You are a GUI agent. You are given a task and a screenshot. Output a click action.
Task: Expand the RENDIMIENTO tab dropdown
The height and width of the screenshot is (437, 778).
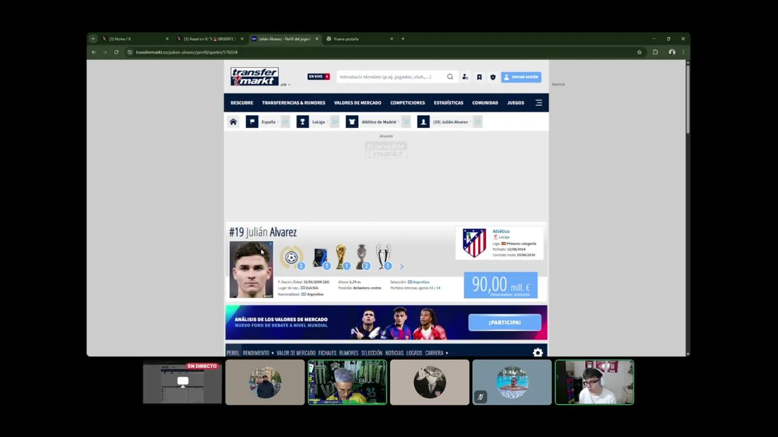click(x=258, y=353)
